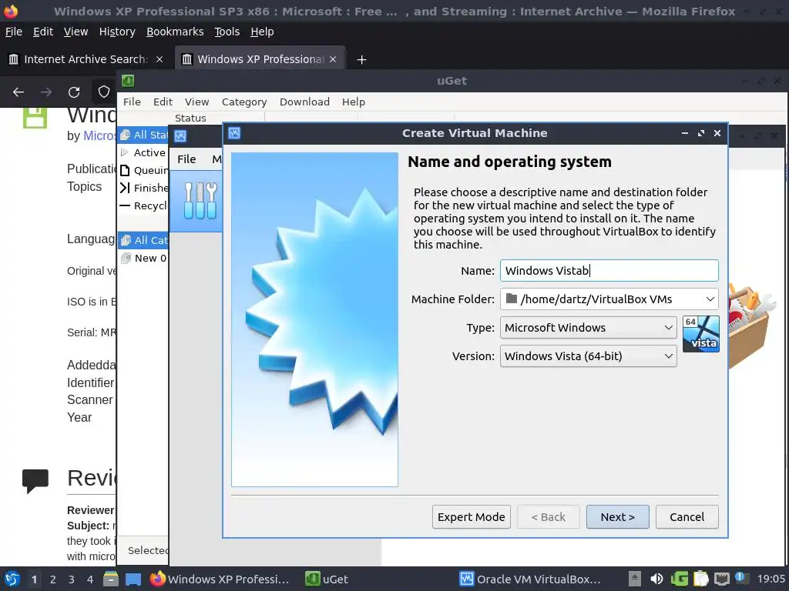Image resolution: width=789 pixels, height=591 pixels.
Task: Click the network monitor tray icon
Action: [x=722, y=579]
